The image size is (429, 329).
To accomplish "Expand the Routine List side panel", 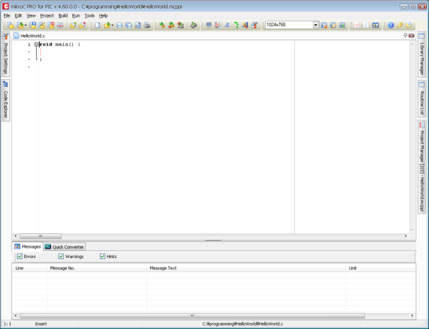I will 422,99.
